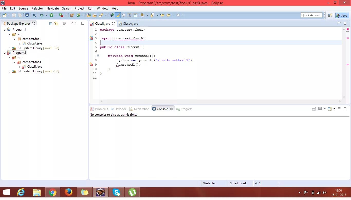Open the Source menu
This screenshot has height=200, width=351.
[x=23, y=8]
